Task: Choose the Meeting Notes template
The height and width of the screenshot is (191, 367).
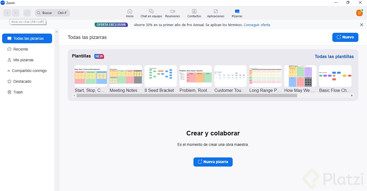Action: (126, 79)
